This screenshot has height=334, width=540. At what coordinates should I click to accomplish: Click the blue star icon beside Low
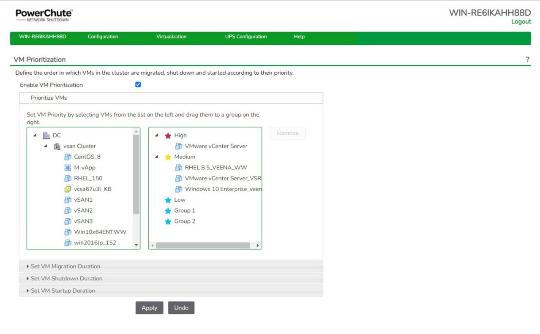click(168, 200)
